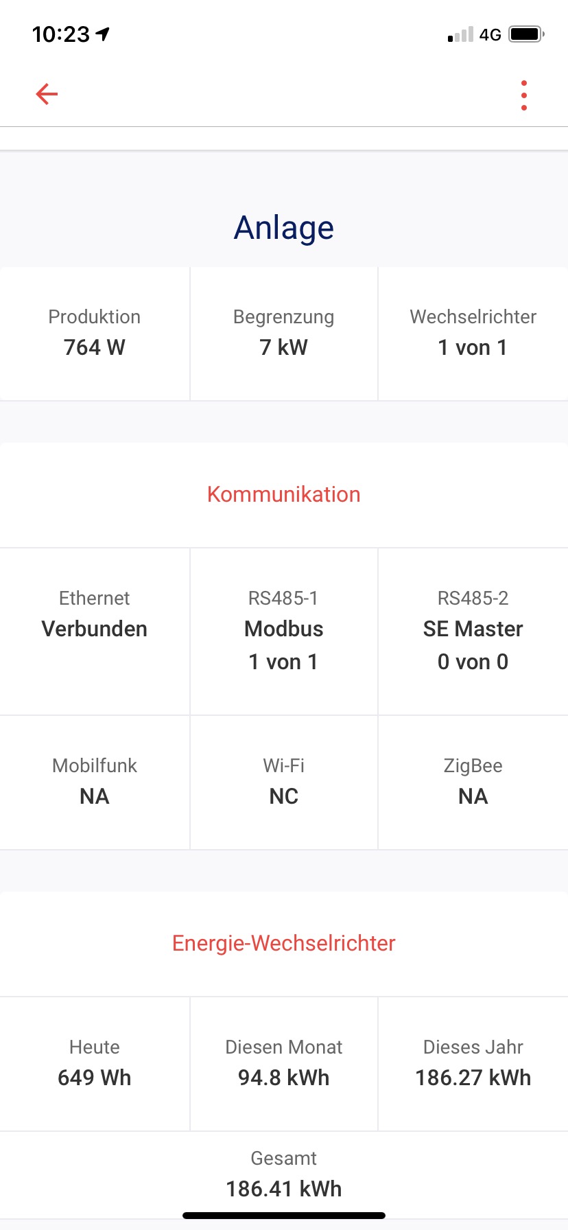Viewport: 568px width, 1230px height.
Task: Tap the Wechselrichter 1 von 1 cell
Action: [x=473, y=333]
